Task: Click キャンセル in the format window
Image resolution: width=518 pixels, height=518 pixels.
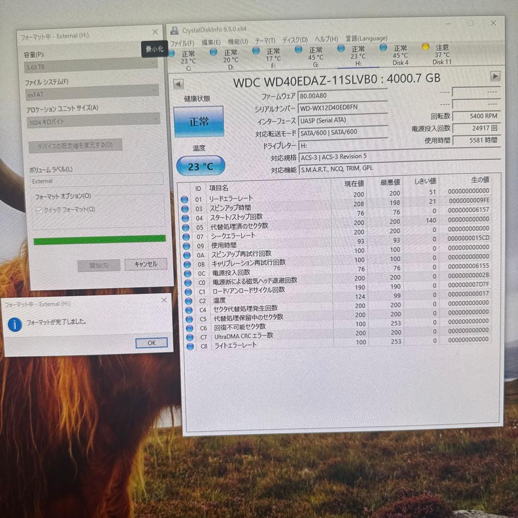Action: [145, 264]
